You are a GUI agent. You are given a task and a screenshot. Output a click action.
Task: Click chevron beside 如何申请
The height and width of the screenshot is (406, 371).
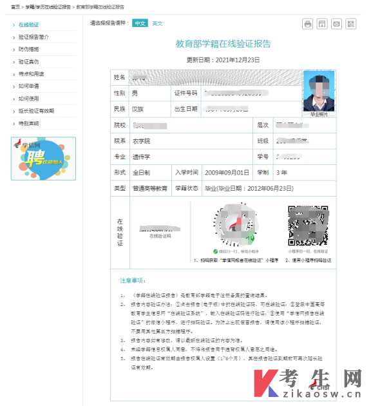14,87
